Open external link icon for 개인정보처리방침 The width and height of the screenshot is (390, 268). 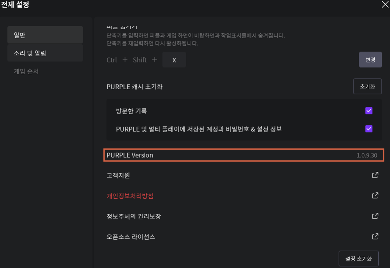pyautogui.click(x=375, y=196)
